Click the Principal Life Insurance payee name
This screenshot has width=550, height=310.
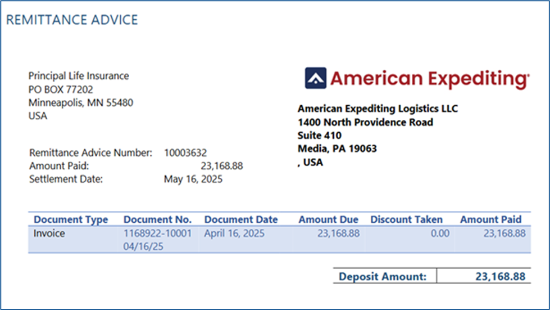[x=79, y=76]
